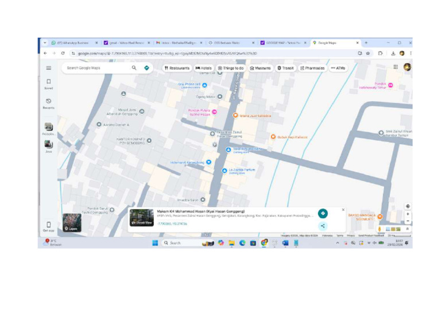The height and width of the screenshot is (311, 441).
Task: Switch to the WhatsApp Business tab
Action: [73, 43]
